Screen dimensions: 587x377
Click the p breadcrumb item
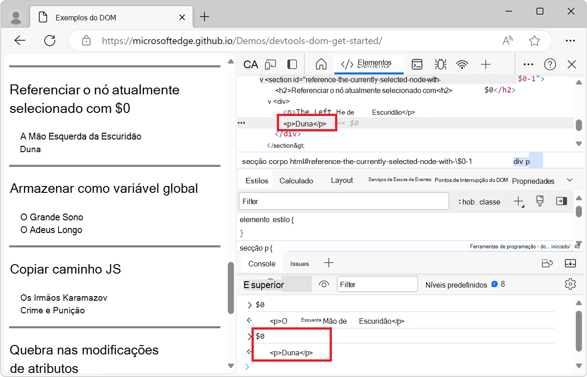click(527, 162)
